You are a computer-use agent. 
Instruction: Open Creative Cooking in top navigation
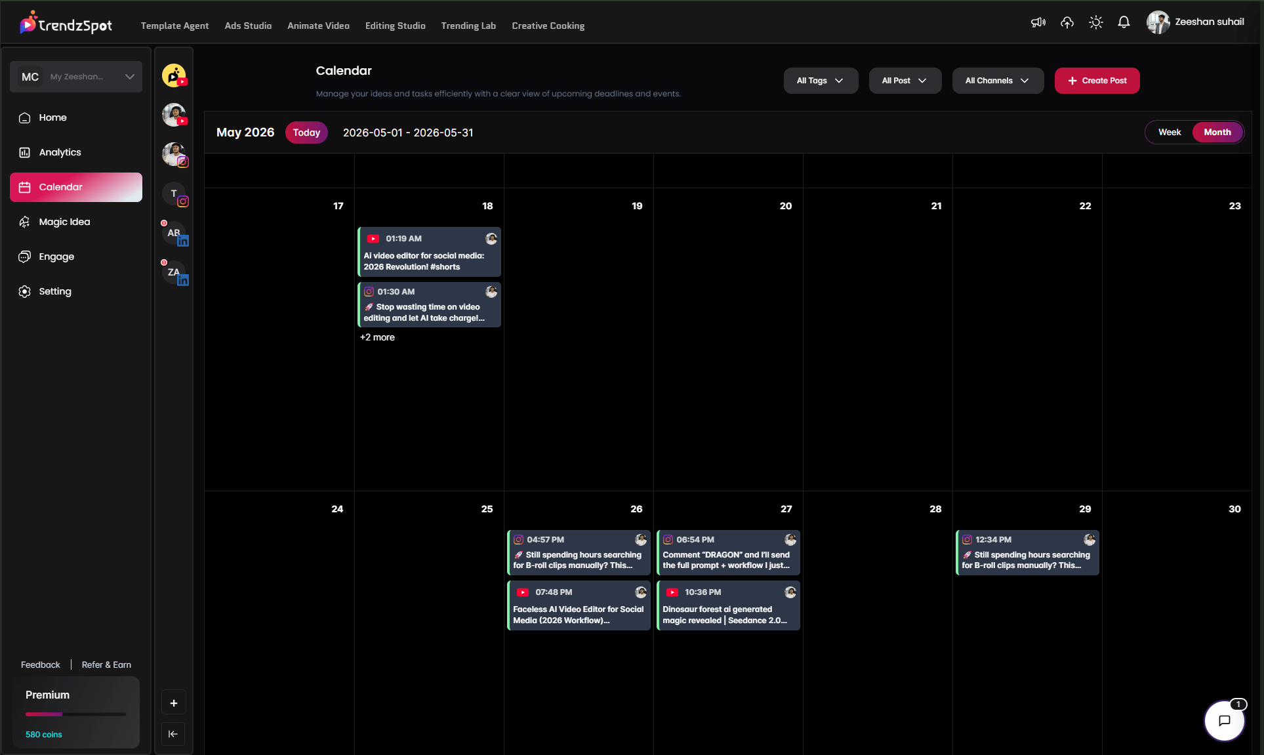548,26
